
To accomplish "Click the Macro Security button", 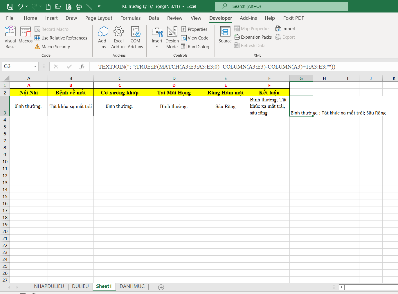I will (52, 47).
